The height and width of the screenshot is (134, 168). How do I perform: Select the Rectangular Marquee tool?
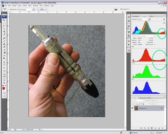coord(4,23)
